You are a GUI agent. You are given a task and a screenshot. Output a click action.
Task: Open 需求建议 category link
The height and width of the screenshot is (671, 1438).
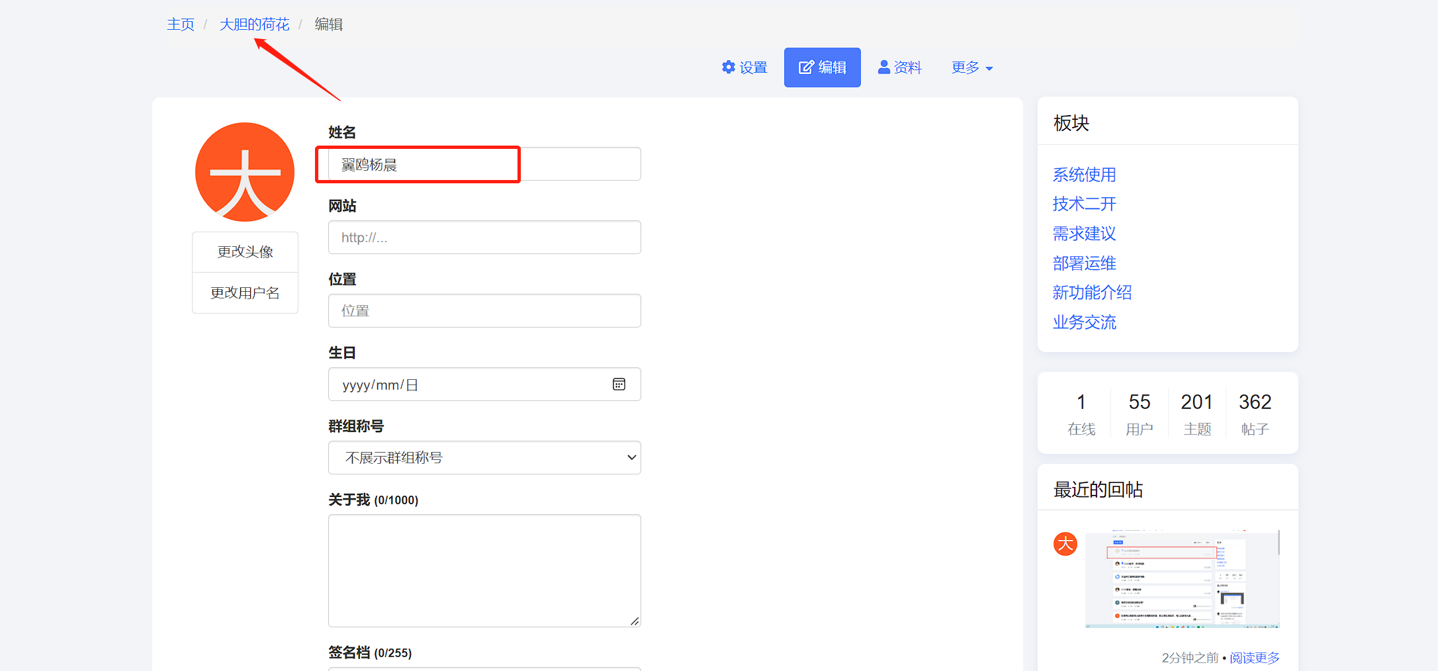1084,234
